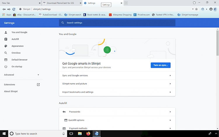The height and width of the screenshot is (137, 219).
Task: Open Slimjet homepage bookmark
Action: pyautogui.click(x=188, y=15)
